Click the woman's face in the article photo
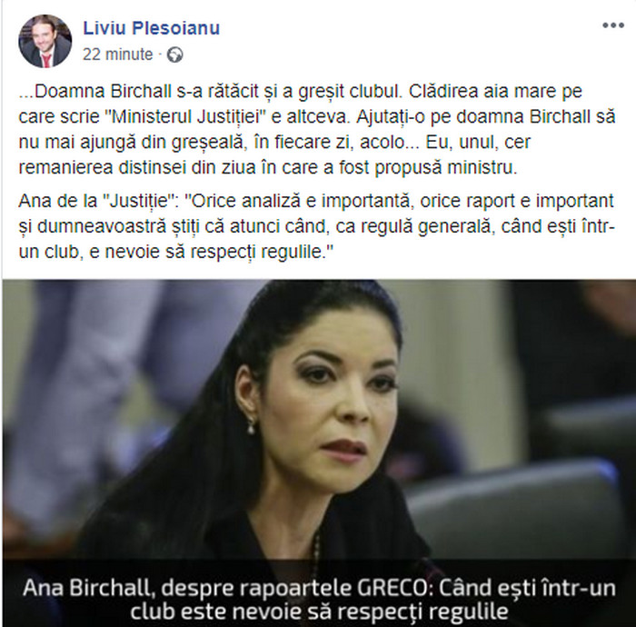Image resolution: width=636 pixels, height=627 pixels. point(329,393)
